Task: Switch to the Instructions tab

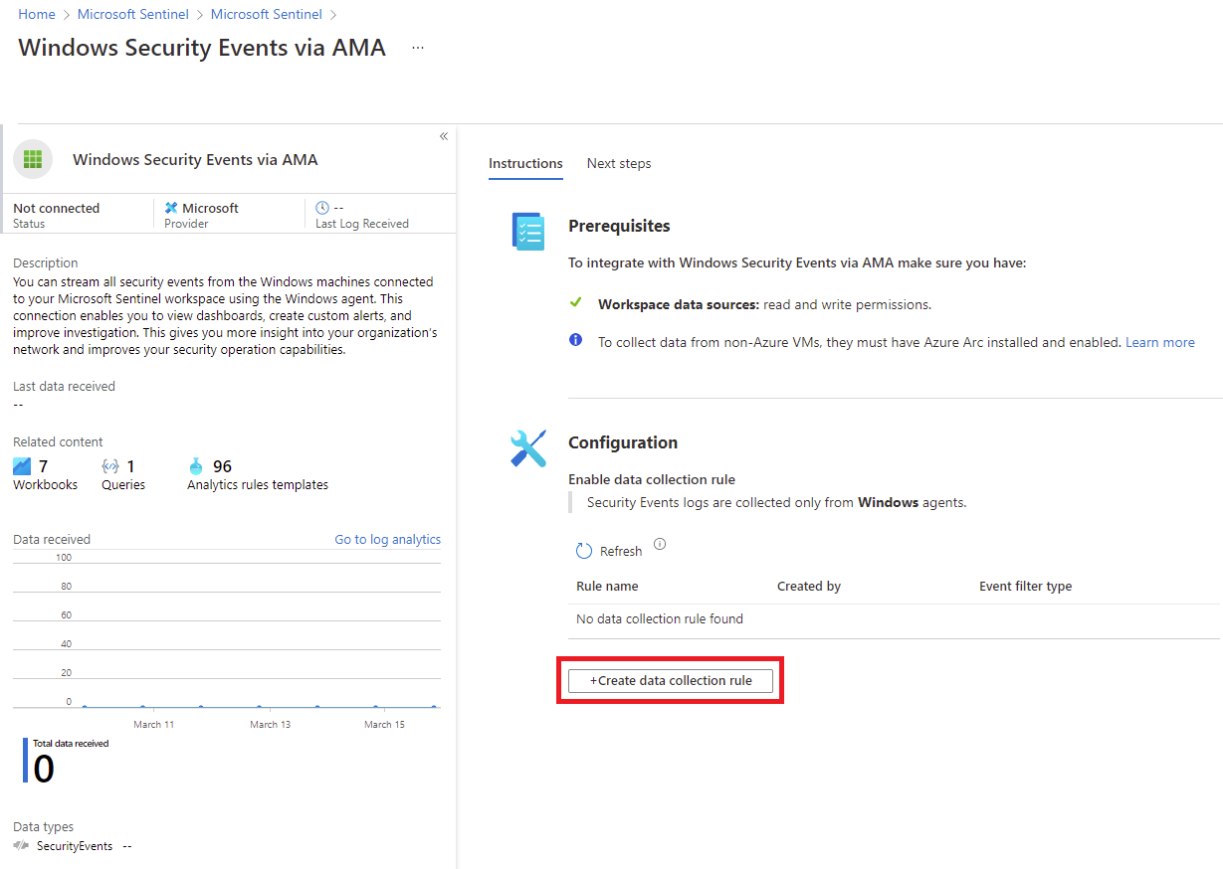Action: tap(525, 163)
